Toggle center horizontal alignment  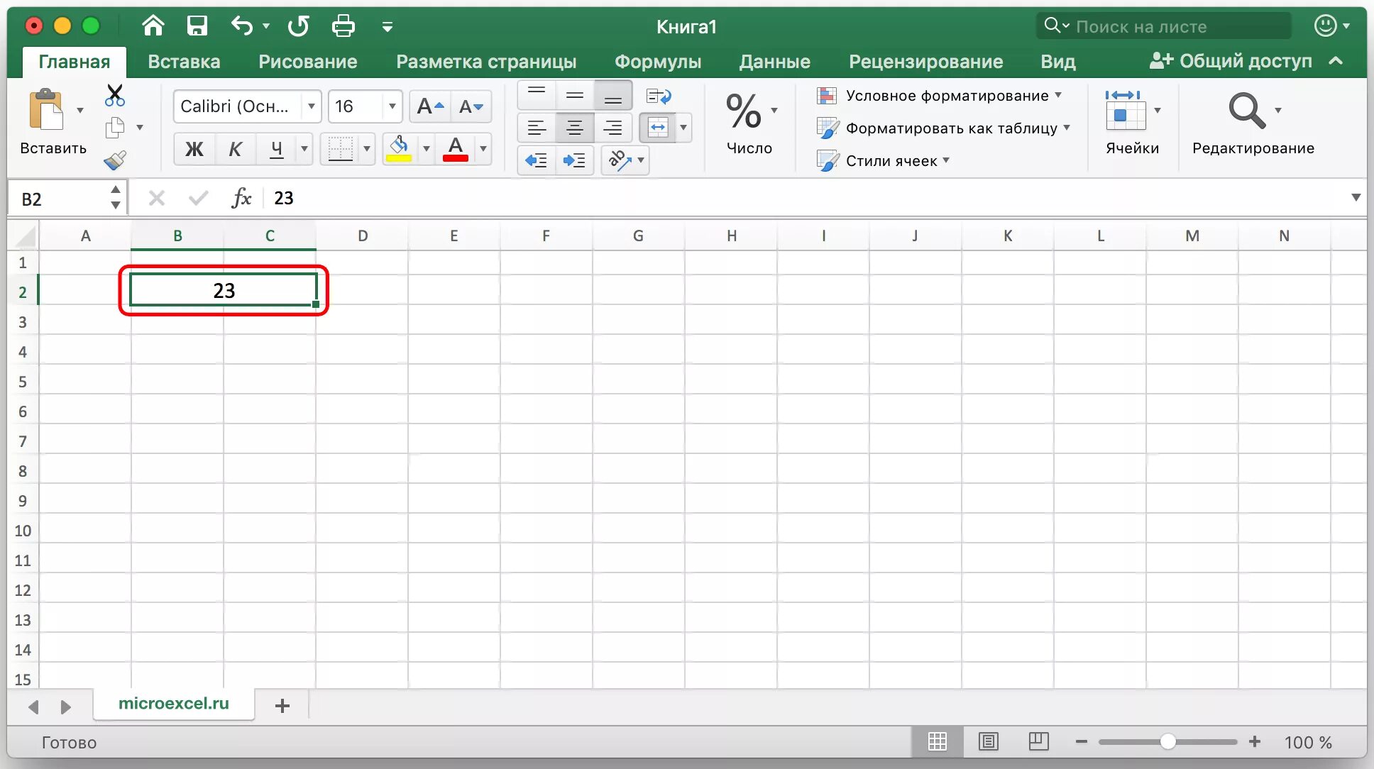[x=574, y=128]
